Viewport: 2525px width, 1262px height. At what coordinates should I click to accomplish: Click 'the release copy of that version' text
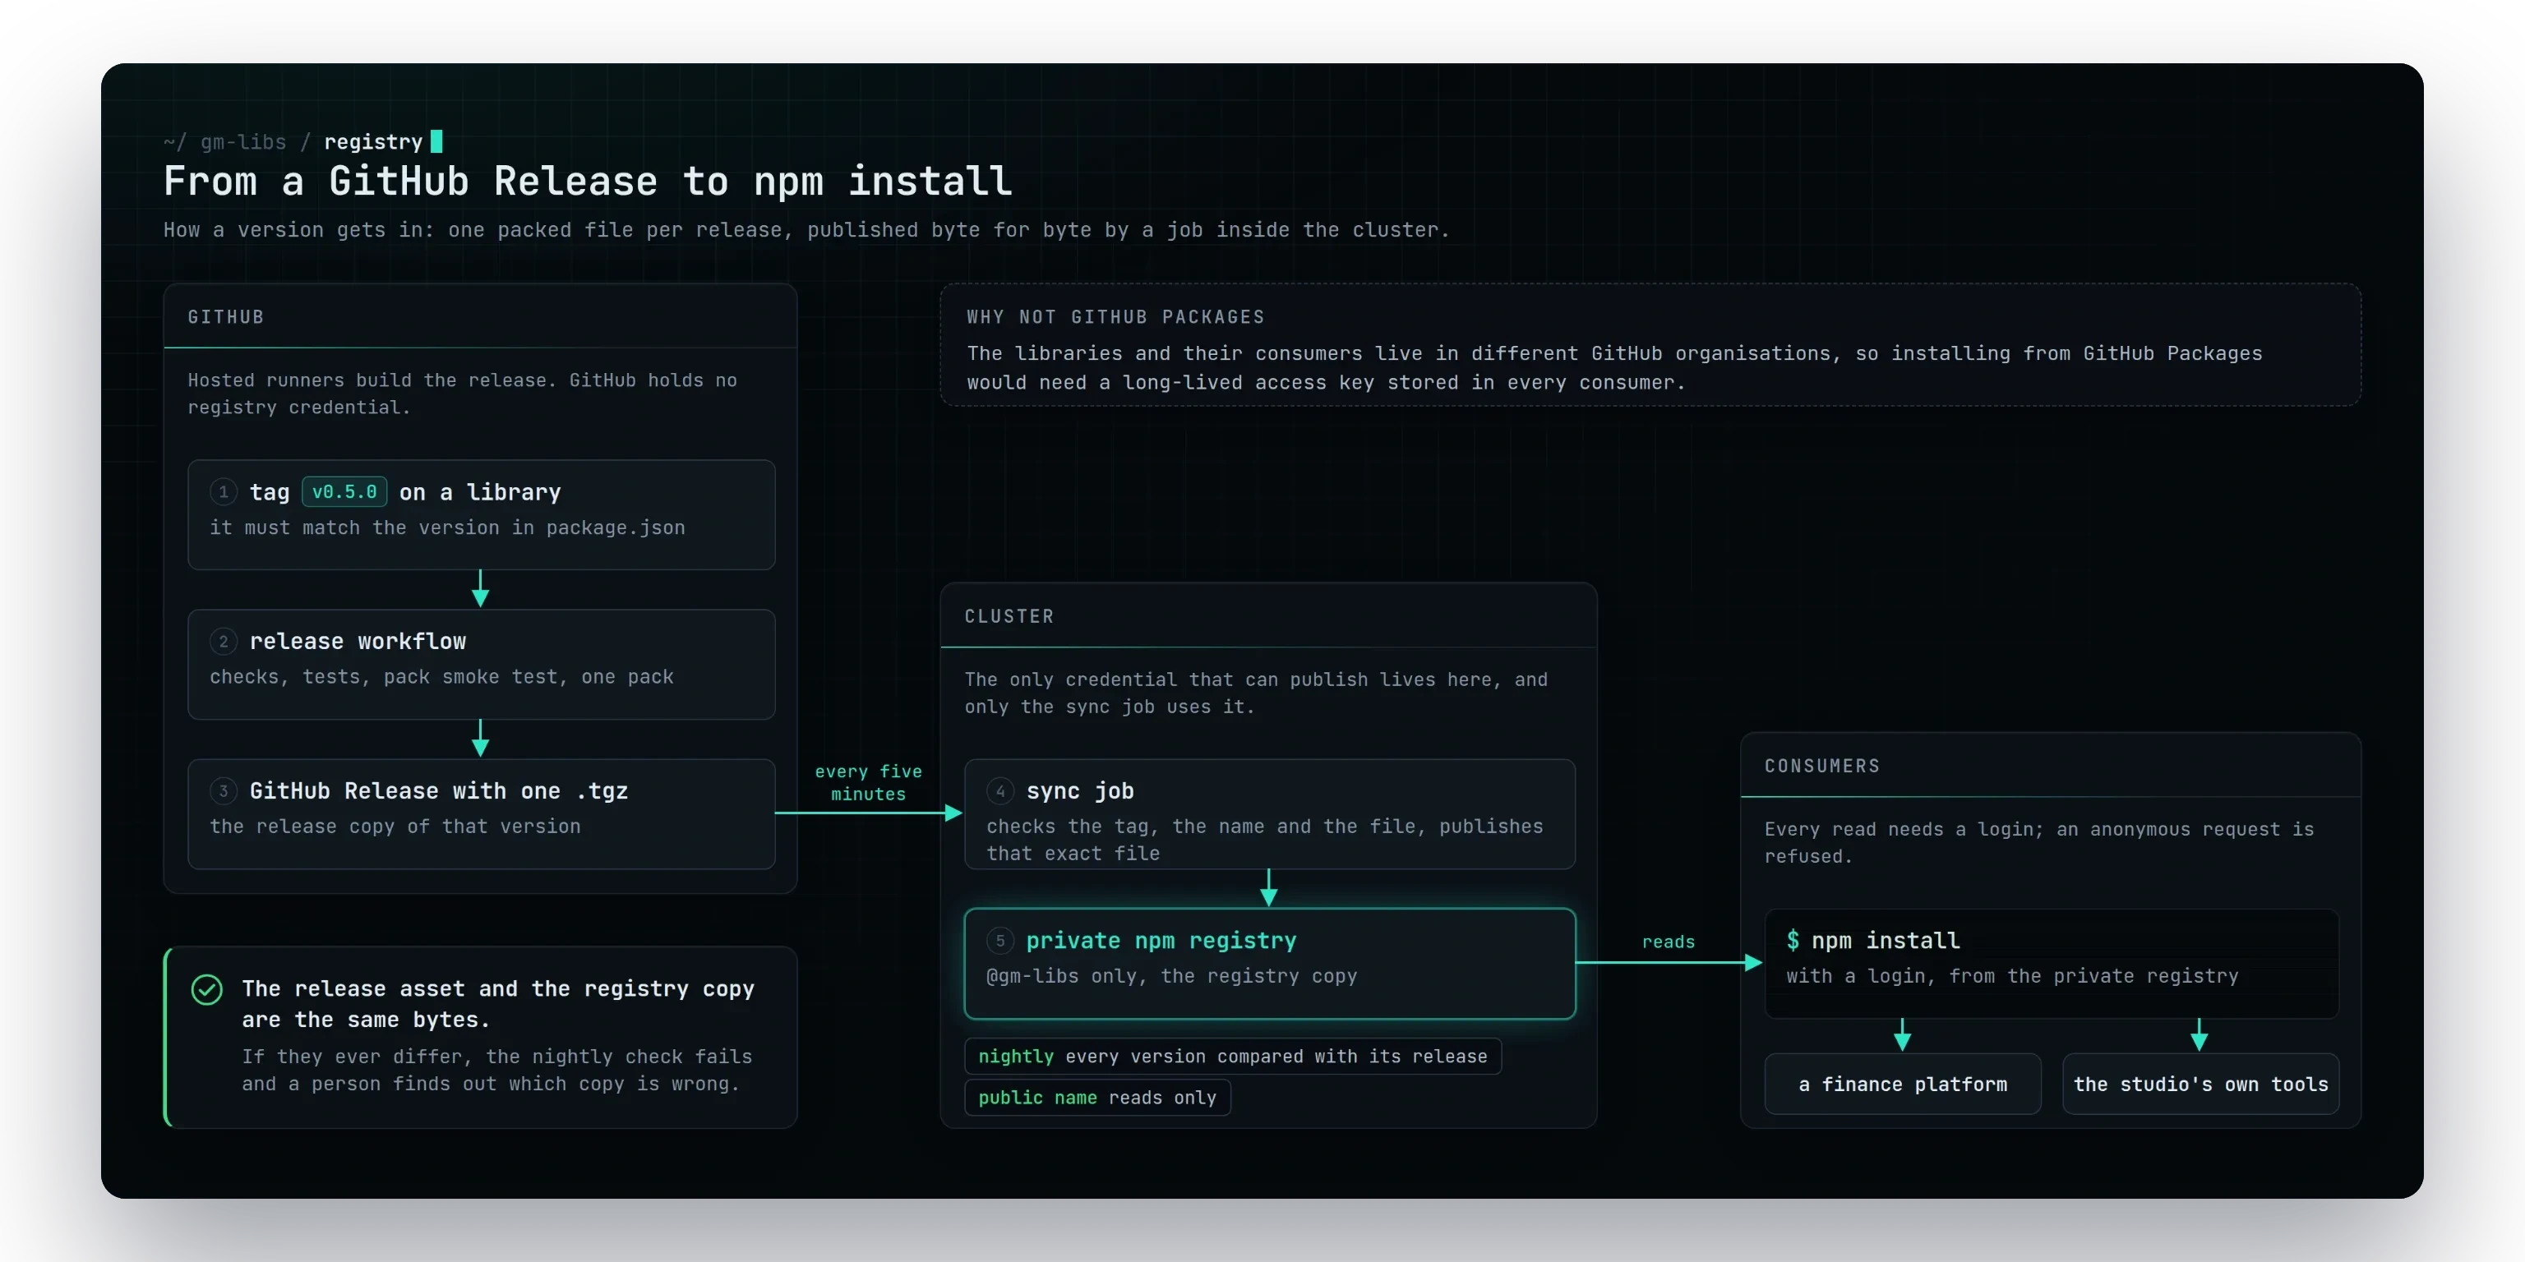[x=395, y=826]
